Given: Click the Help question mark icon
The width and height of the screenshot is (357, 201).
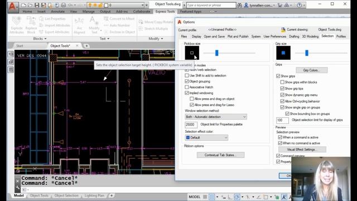Looking at the screenshot, I should (x=299, y=5).
